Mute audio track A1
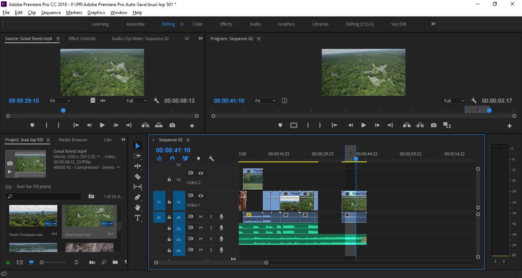Image resolution: width=522 pixels, height=278 pixels. (x=201, y=217)
